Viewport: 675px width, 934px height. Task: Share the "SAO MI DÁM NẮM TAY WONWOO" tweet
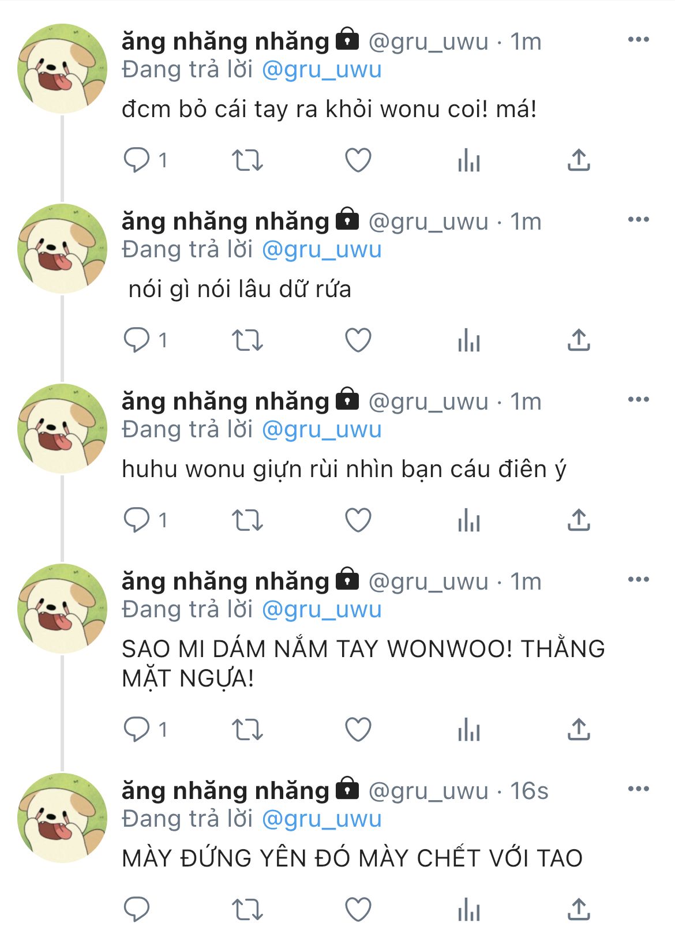579,729
